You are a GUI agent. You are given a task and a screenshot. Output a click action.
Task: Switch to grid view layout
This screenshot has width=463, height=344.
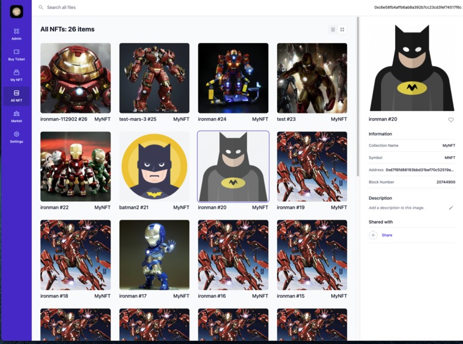click(x=342, y=29)
